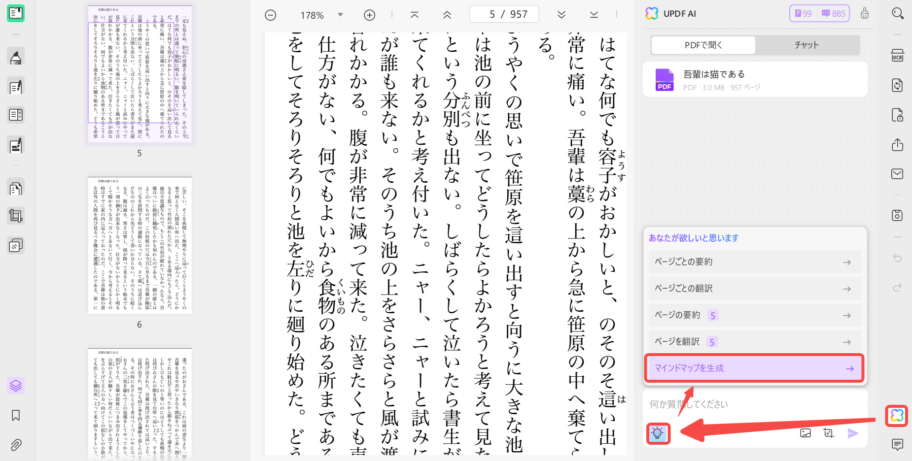Click the upload image icon in chat box
Image resolution: width=912 pixels, height=461 pixels.
(x=806, y=433)
